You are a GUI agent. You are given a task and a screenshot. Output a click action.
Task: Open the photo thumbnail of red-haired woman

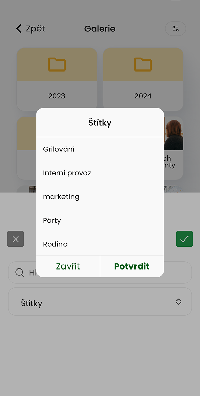[x=173, y=133]
